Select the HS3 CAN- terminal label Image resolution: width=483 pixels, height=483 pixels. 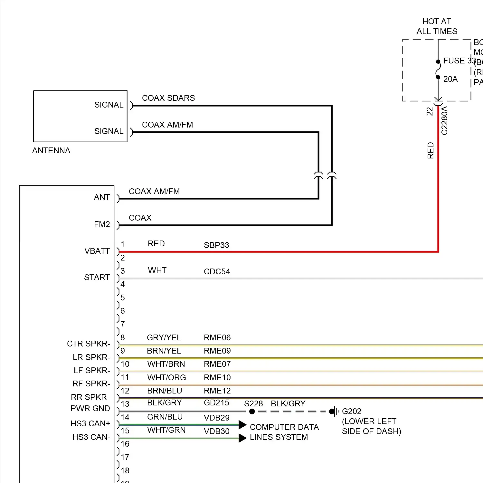pyautogui.click(x=91, y=437)
